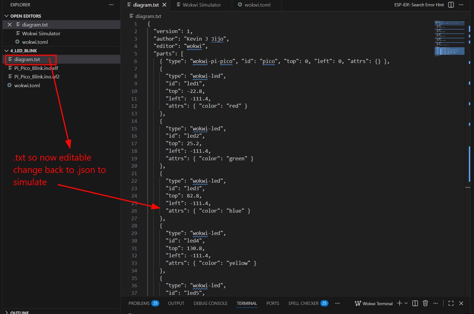The height and width of the screenshot is (314, 474).
Task: Maximize the panel with the expand icon
Action: (x=451, y=303)
